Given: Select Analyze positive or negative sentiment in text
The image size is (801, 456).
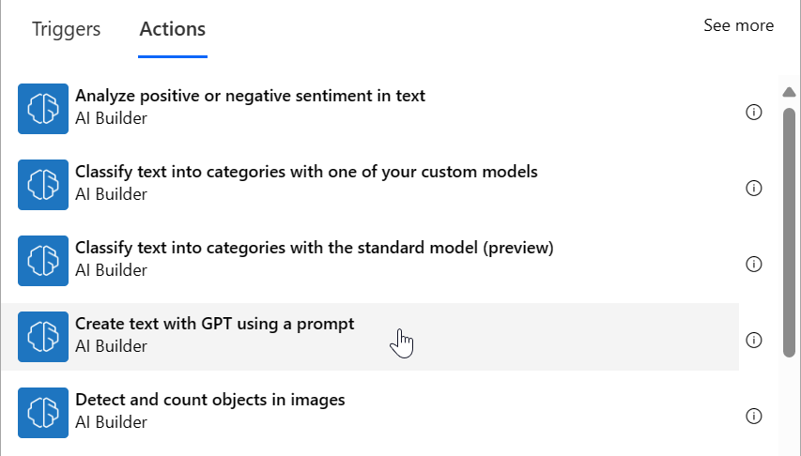Looking at the screenshot, I should pyautogui.click(x=250, y=96).
